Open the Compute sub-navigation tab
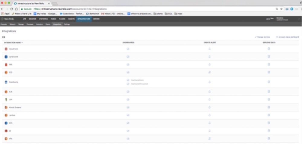This screenshot has width=302, height=144. click(x=4, y=24)
